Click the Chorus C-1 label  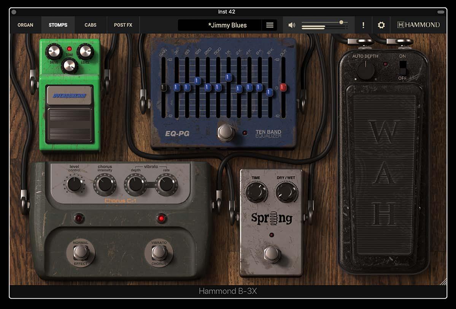pyautogui.click(x=120, y=201)
